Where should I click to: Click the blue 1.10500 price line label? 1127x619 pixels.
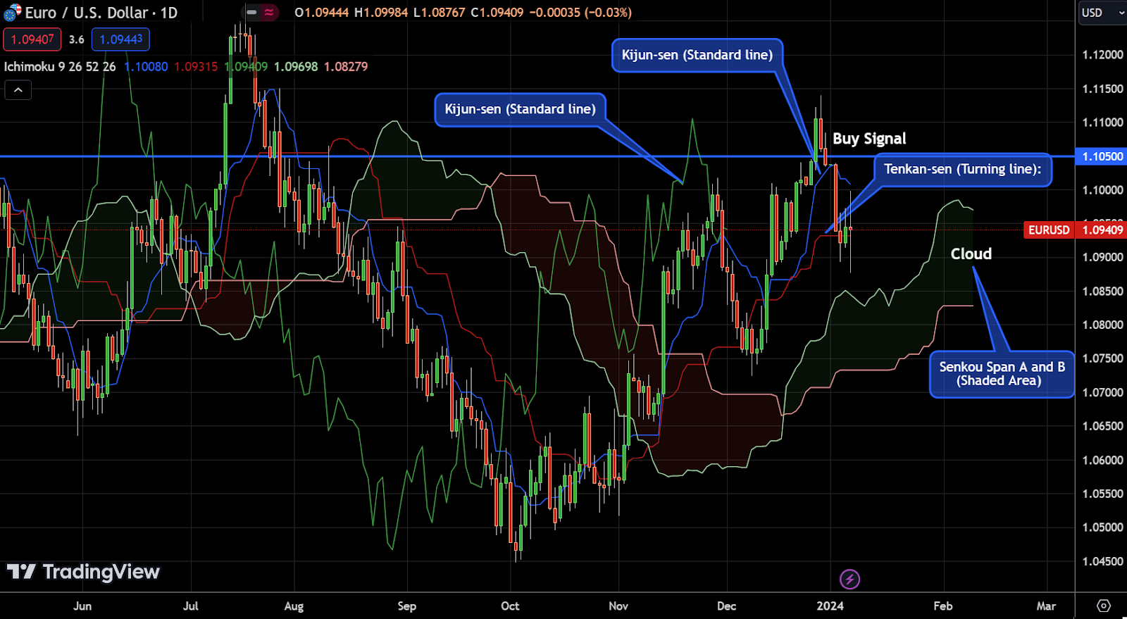1101,156
